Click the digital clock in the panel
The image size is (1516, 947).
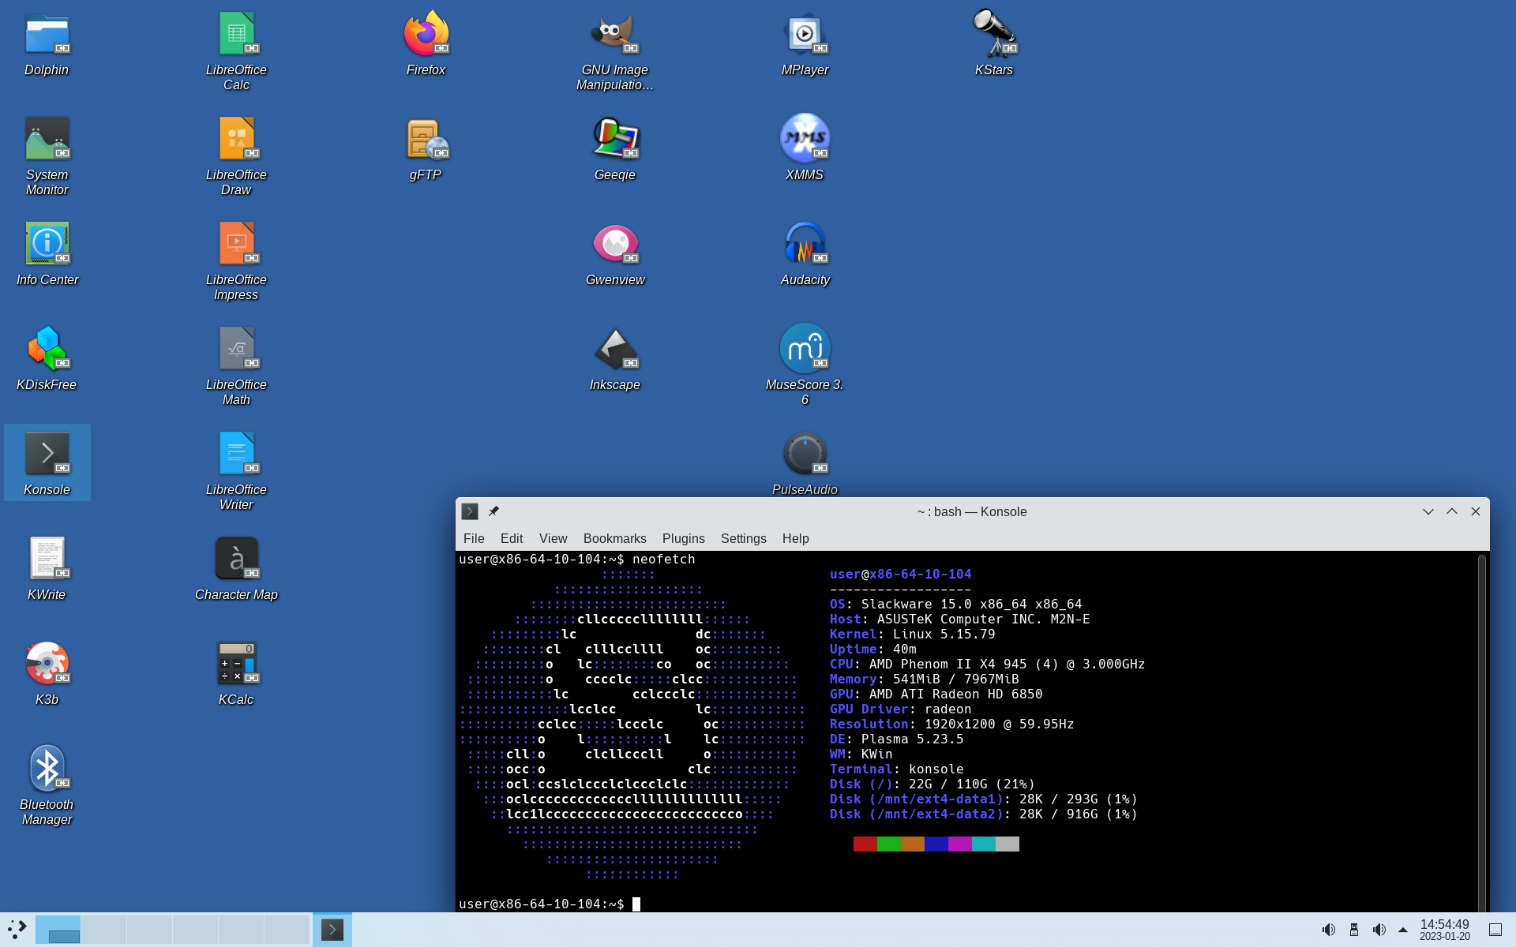click(x=1444, y=930)
